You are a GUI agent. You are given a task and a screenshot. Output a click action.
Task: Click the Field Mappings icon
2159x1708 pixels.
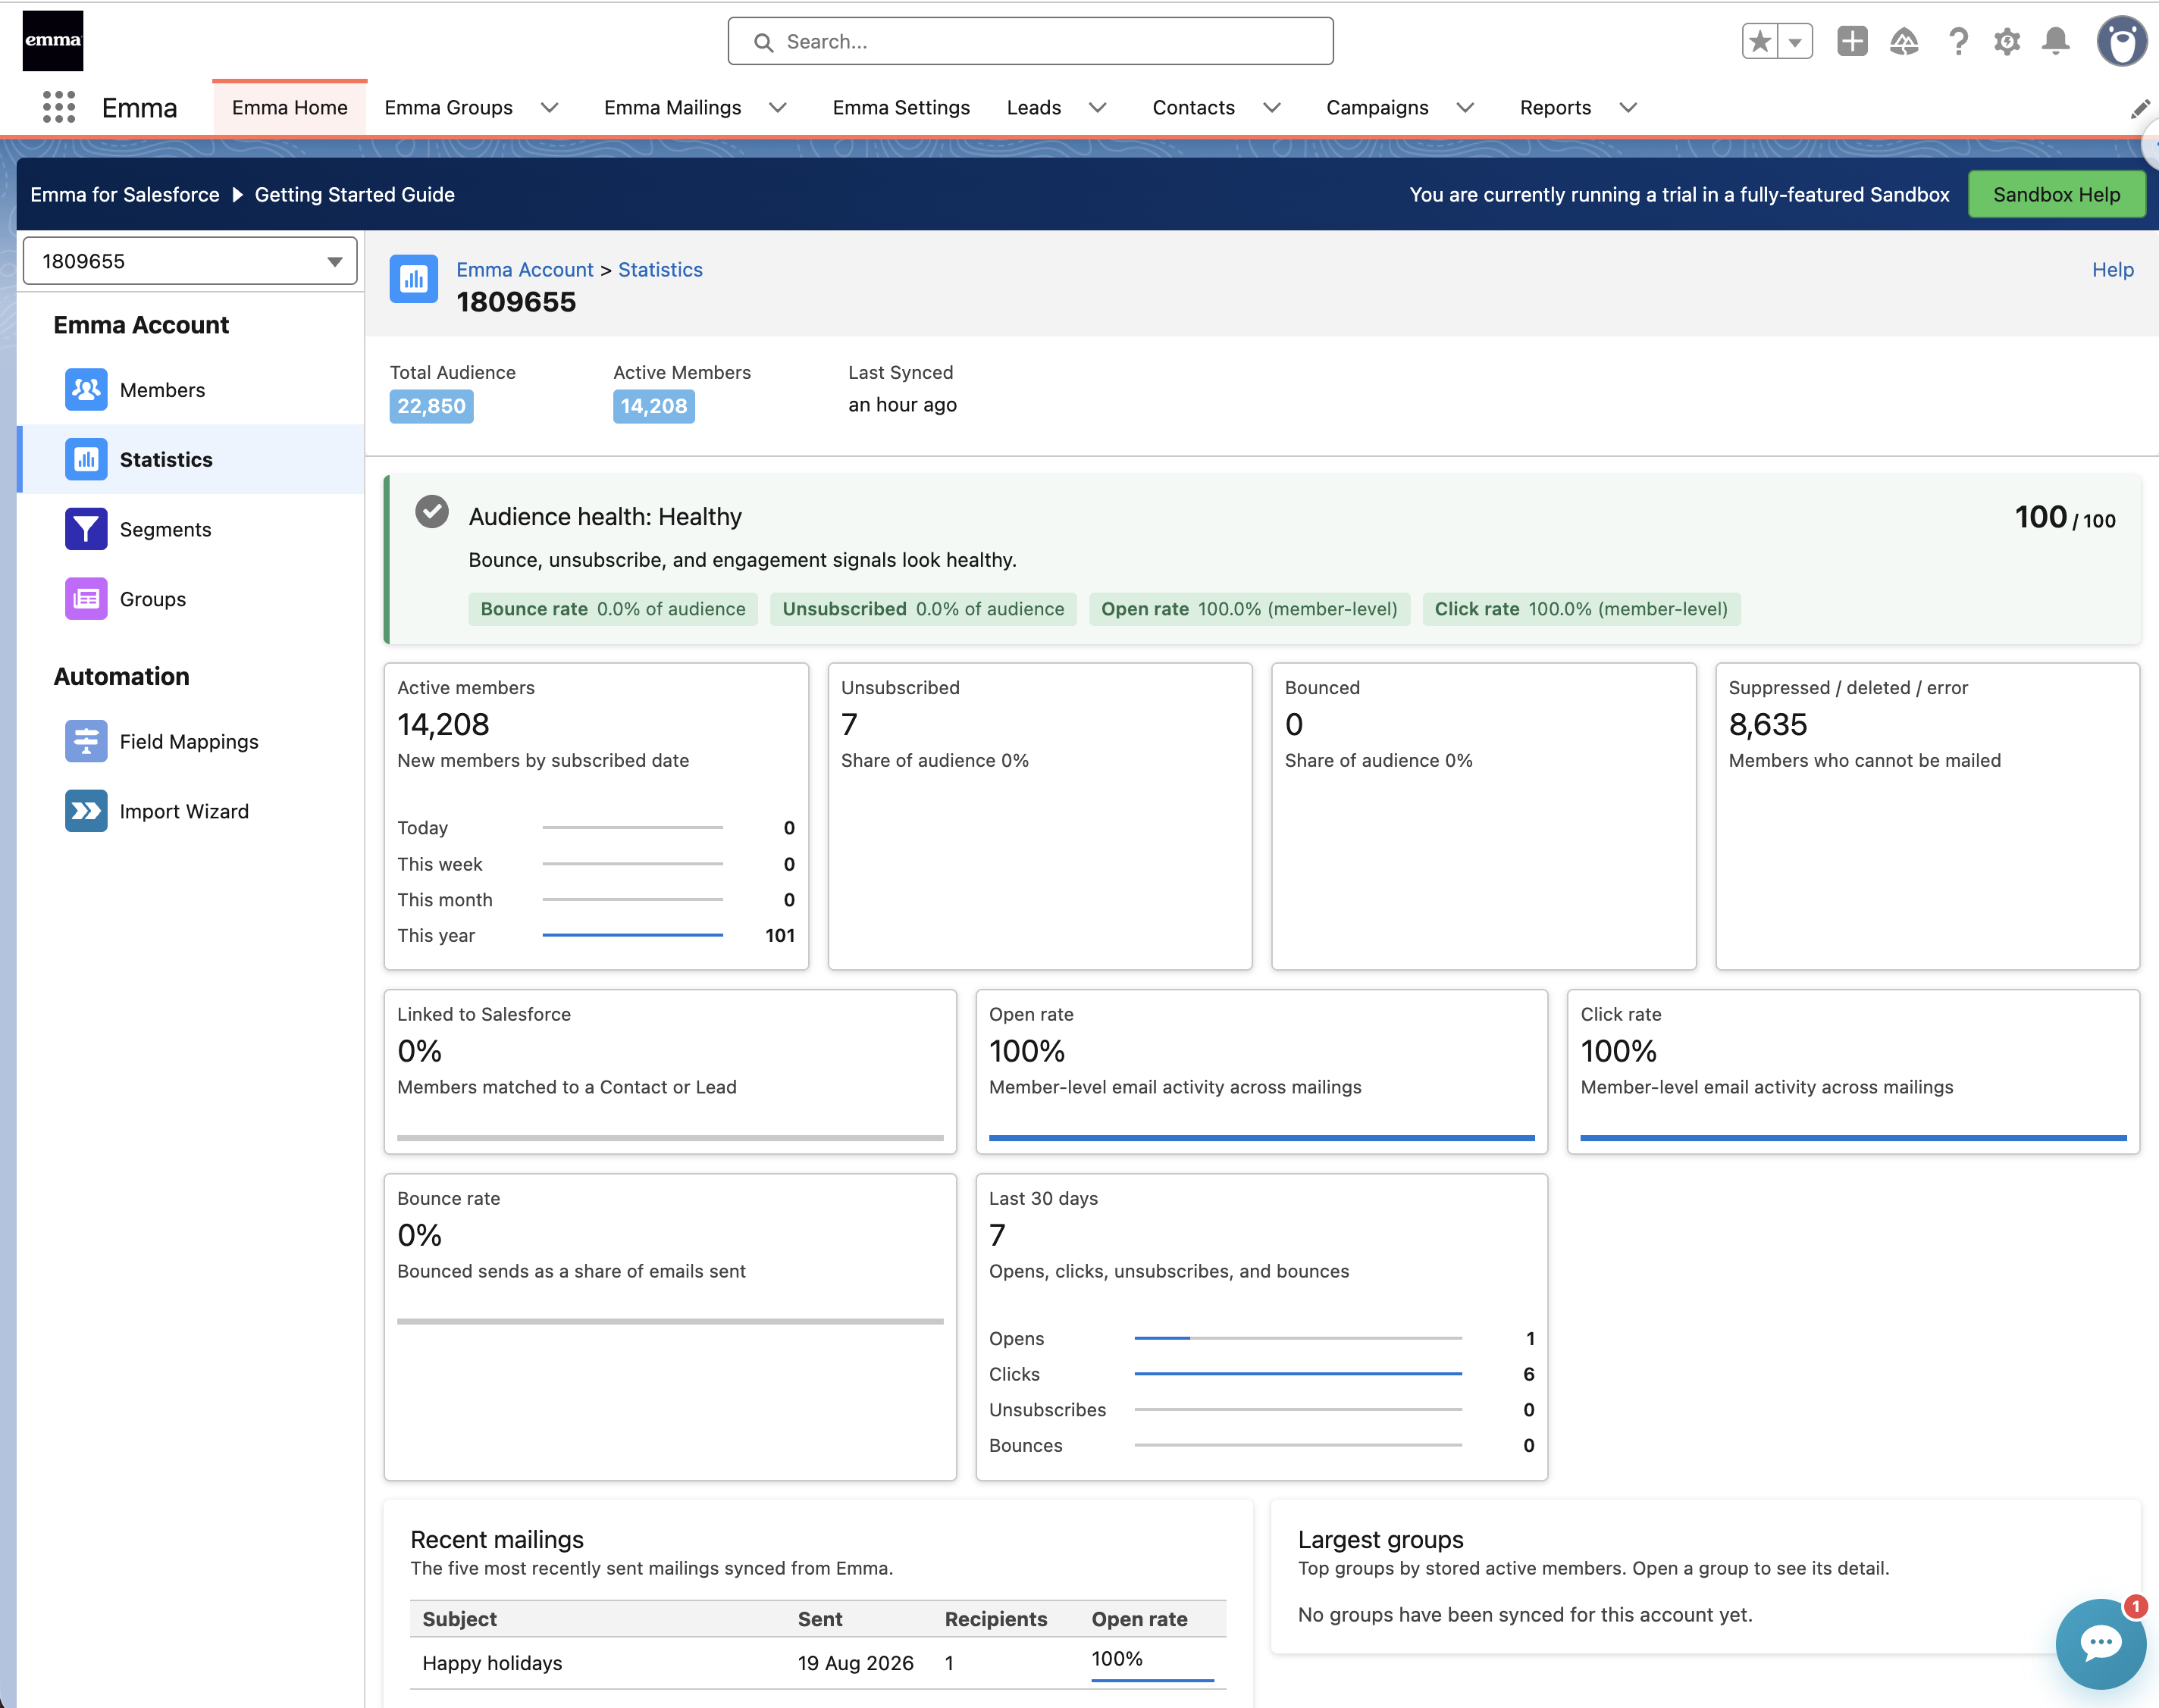click(x=86, y=741)
